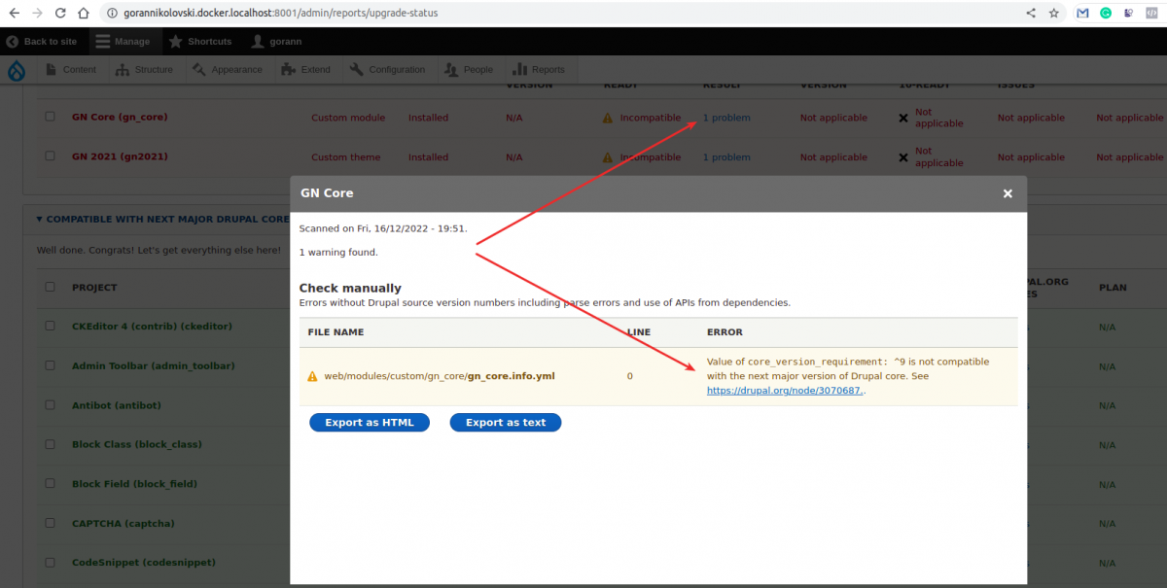Click the Drupal drop logo
Viewport: 1167px width, 588px height.
pos(17,70)
